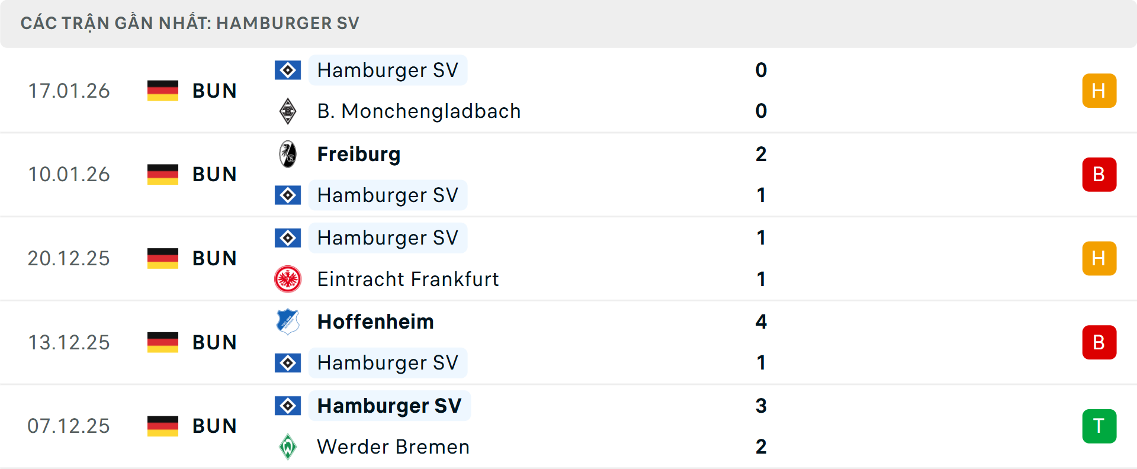This screenshot has width=1137, height=469.
Task: Click the 13.12.25 match date
Action: [x=69, y=342]
